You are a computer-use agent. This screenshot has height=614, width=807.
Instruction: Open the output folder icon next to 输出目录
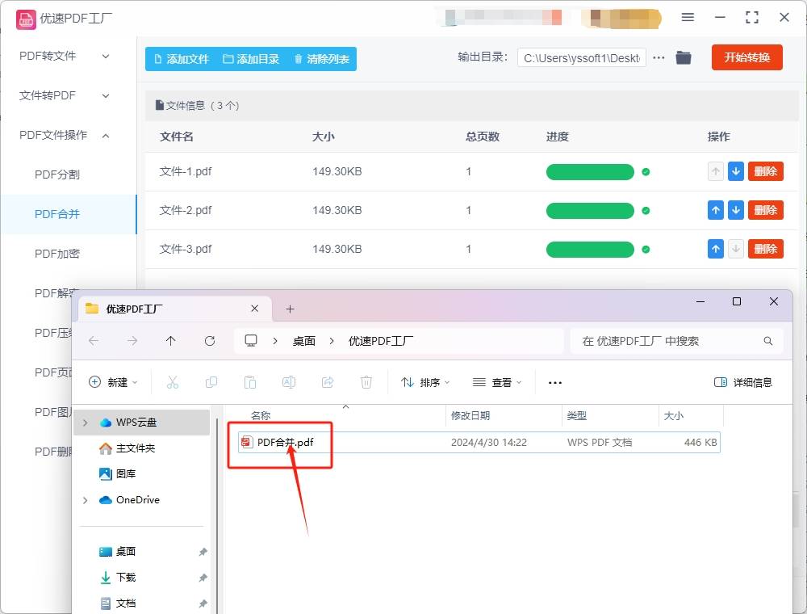click(x=683, y=57)
